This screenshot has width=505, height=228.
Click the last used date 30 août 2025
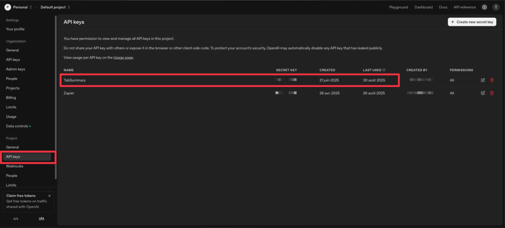click(x=374, y=80)
